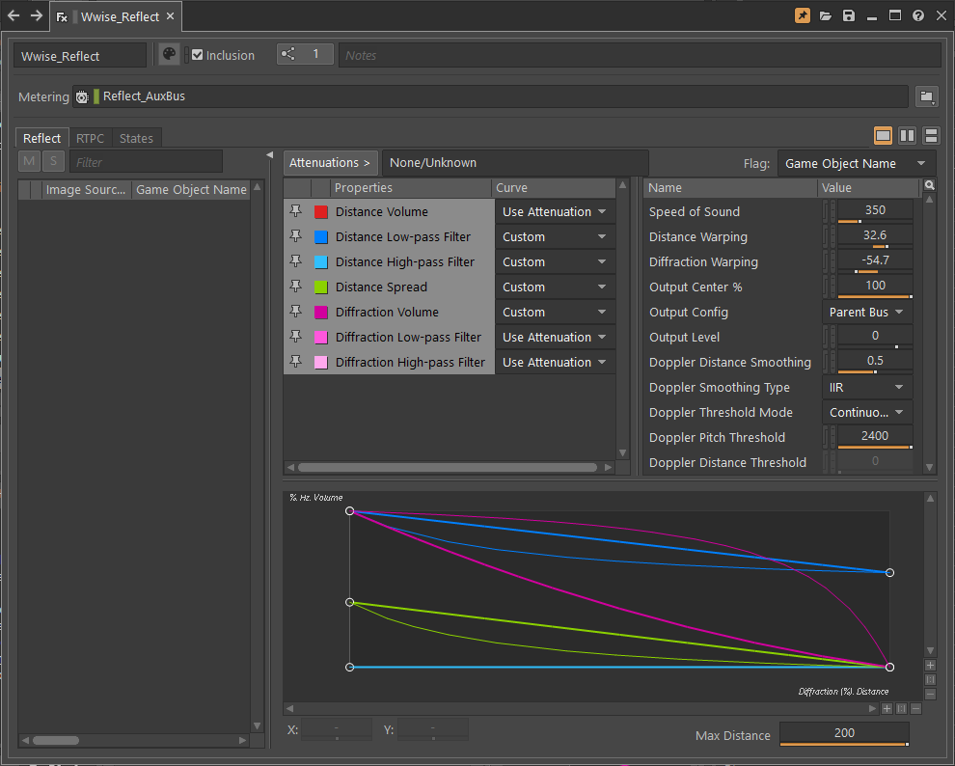
Task: Pin the Distance Low-pass Filter curve
Action: coord(295,236)
